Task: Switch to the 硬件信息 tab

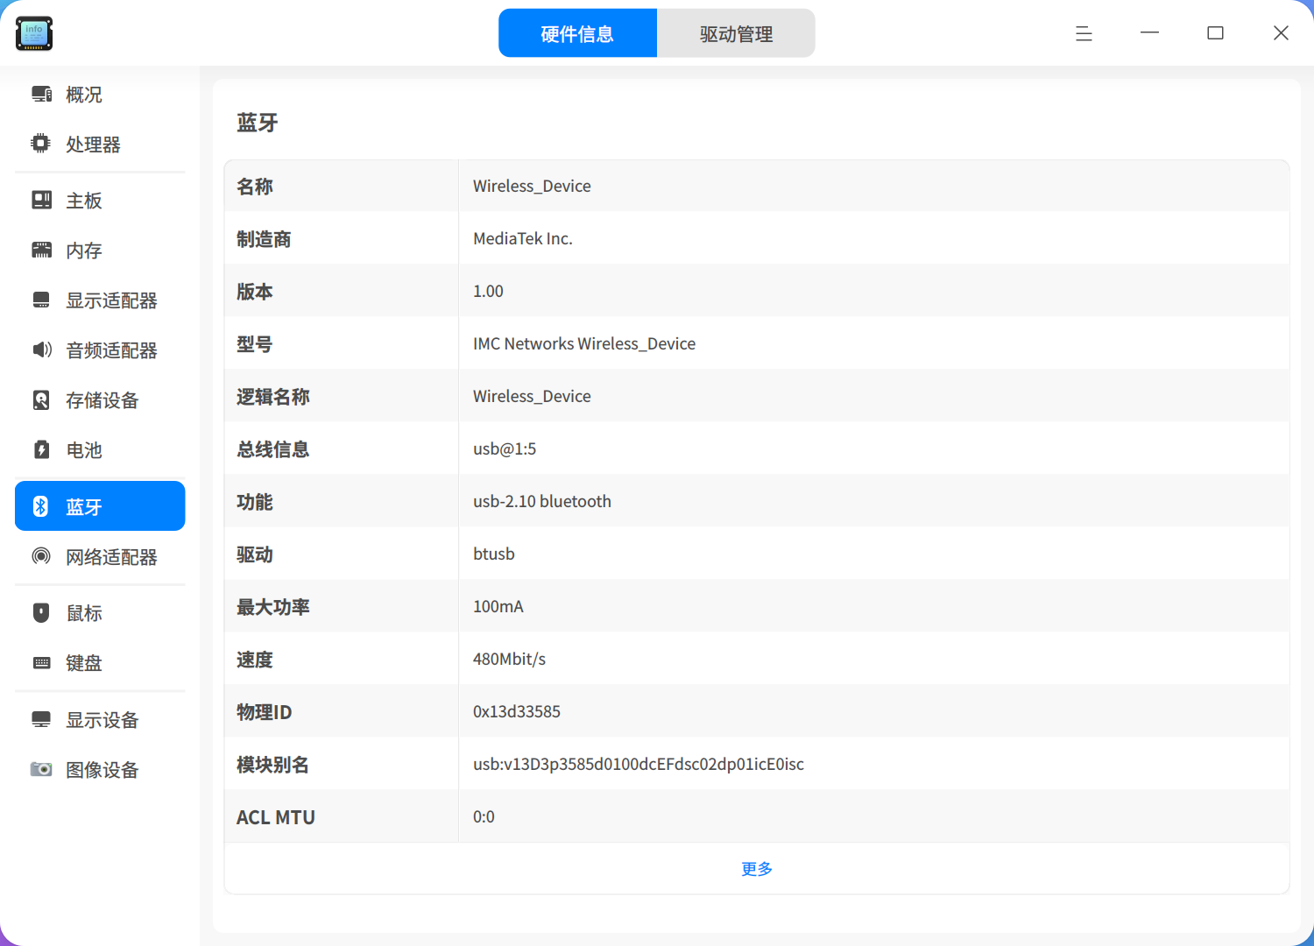Action: tap(577, 33)
